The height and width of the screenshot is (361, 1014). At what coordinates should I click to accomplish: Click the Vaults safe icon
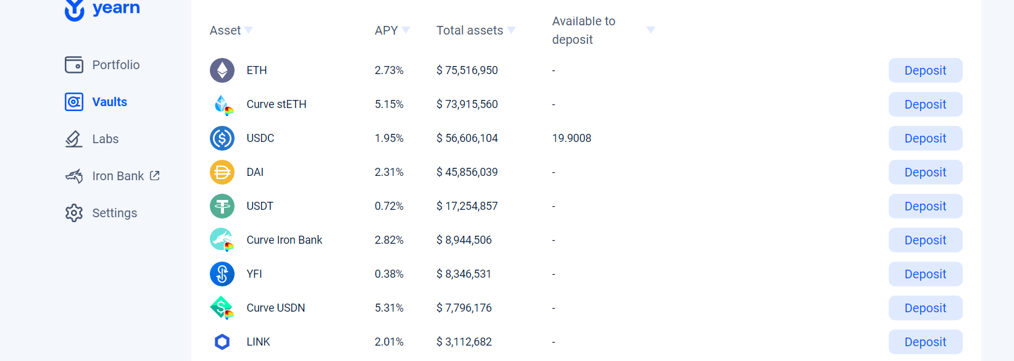tap(74, 102)
